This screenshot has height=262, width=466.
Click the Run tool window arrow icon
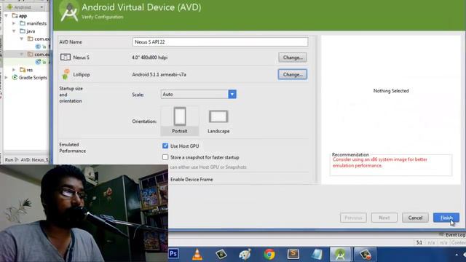coord(17,160)
